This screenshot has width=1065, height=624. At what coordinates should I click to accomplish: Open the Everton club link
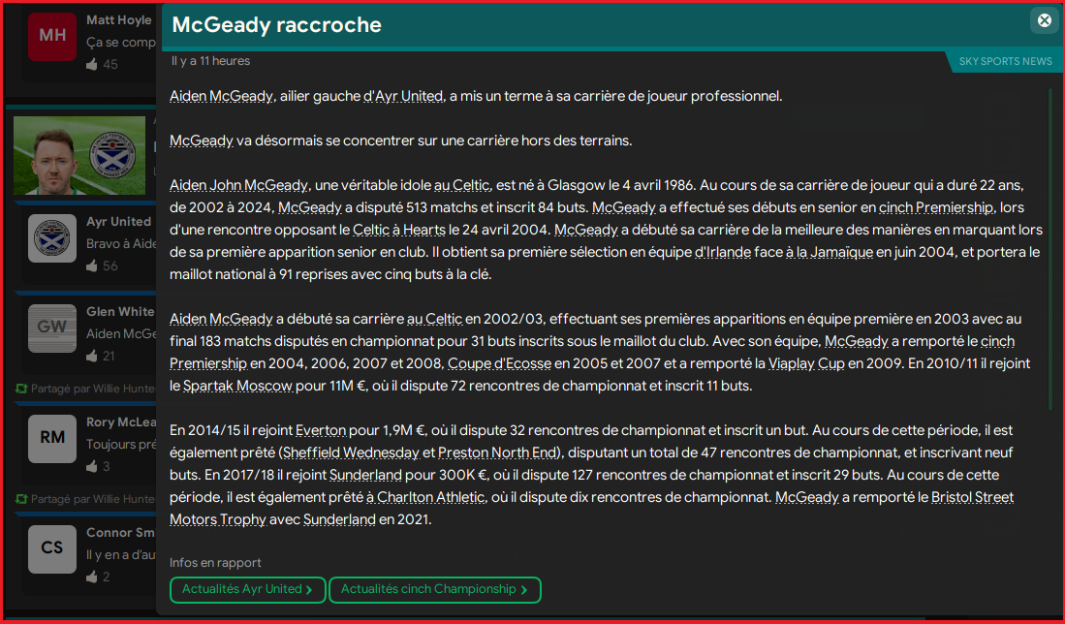pyautogui.click(x=322, y=430)
